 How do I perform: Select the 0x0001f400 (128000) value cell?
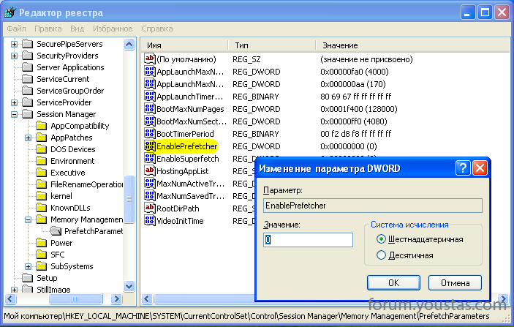click(358, 109)
